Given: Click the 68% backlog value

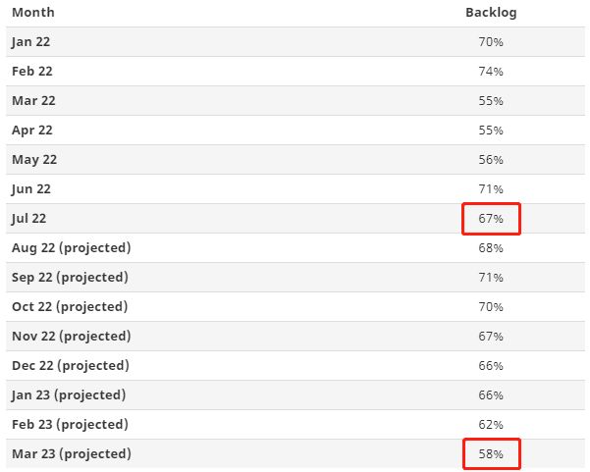Looking at the screenshot, I should tap(491, 248).
